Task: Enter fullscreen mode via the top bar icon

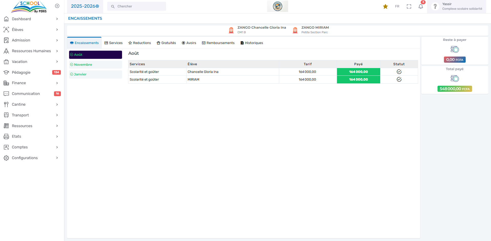Action: point(409,6)
